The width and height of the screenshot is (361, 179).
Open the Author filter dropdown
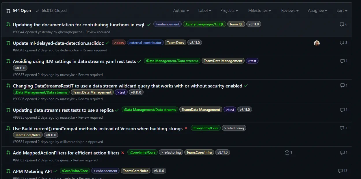click(181, 11)
